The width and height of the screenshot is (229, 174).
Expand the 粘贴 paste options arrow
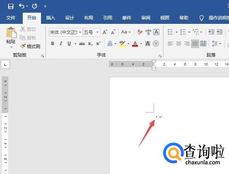(x=11, y=47)
